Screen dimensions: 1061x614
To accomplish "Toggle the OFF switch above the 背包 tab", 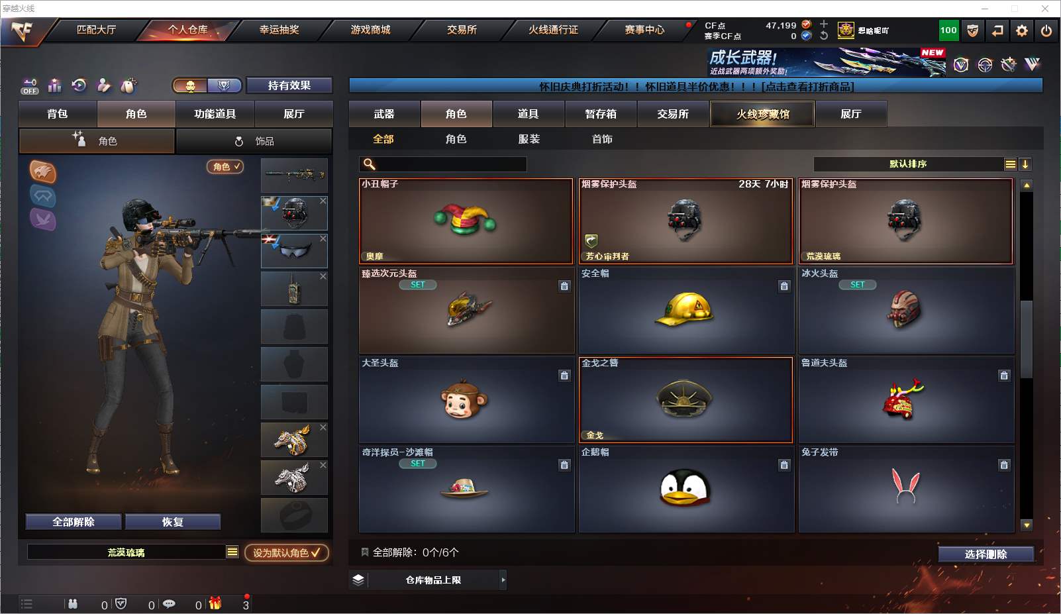I will point(30,86).
